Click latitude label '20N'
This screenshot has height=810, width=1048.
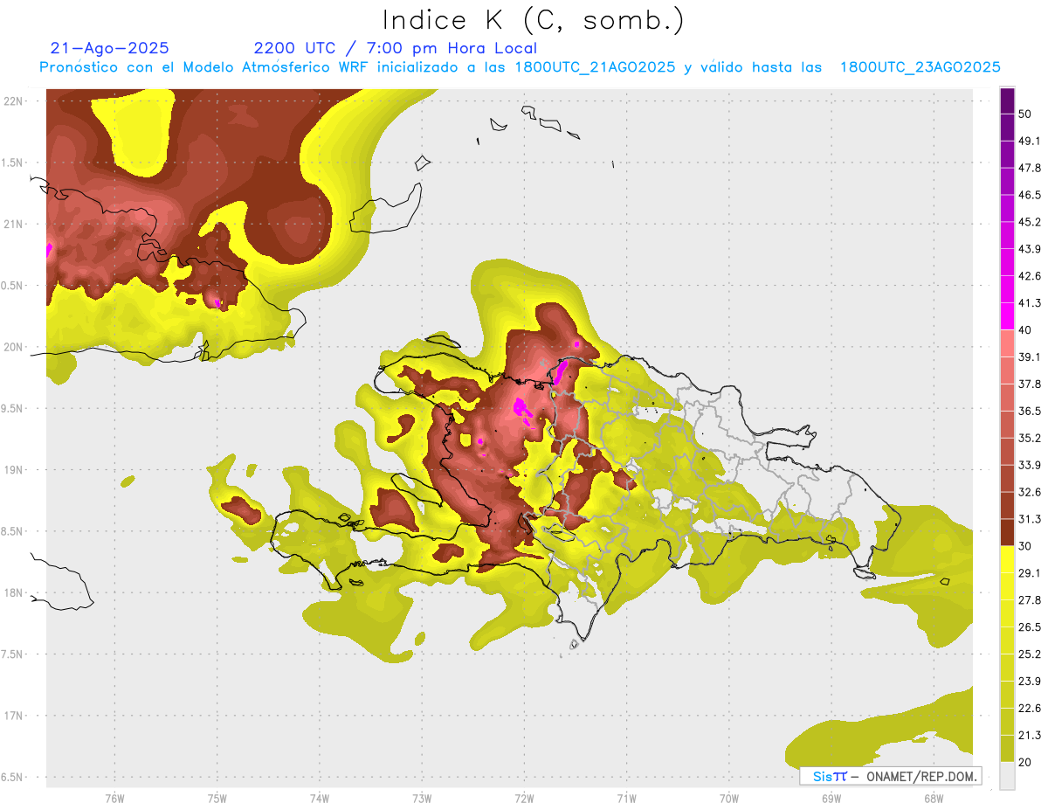[14, 348]
